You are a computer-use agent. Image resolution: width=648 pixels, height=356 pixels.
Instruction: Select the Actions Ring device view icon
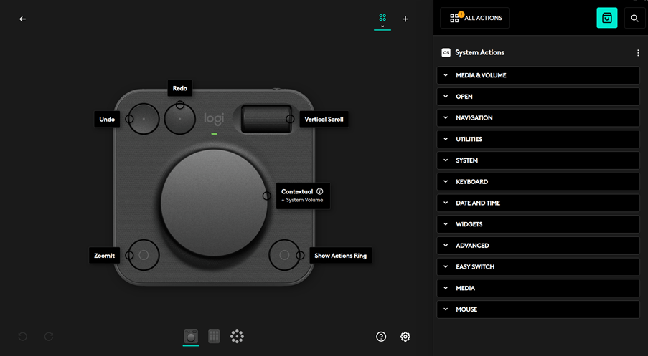237,337
